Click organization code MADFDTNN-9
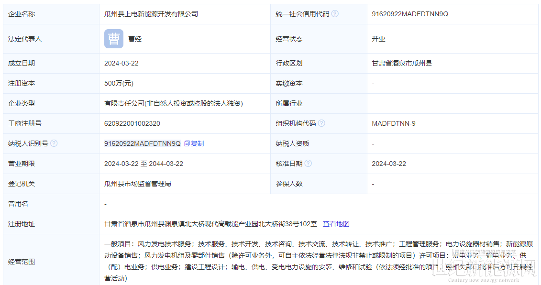The image size is (541, 285). point(394,123)
